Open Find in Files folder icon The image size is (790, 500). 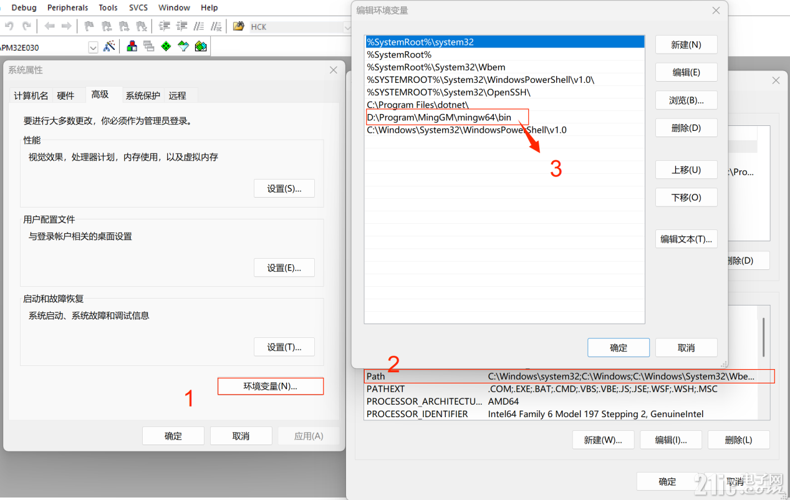(239, 26)
